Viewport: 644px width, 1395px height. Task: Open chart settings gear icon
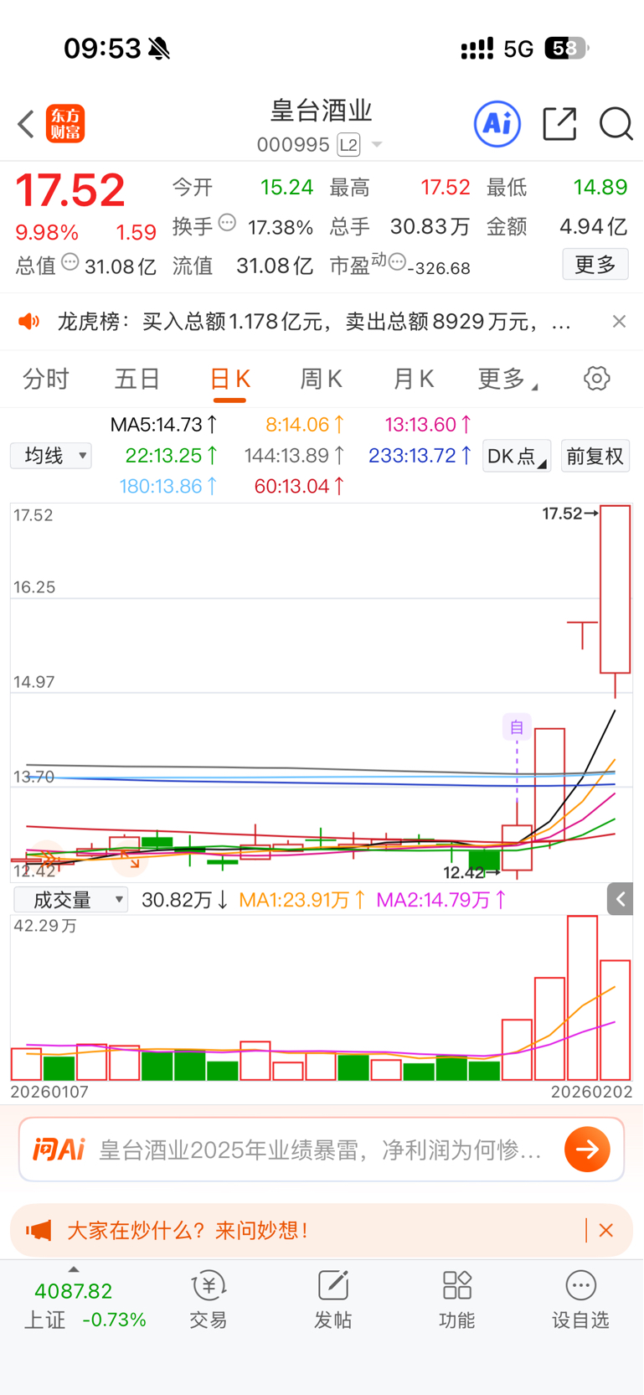596,379
